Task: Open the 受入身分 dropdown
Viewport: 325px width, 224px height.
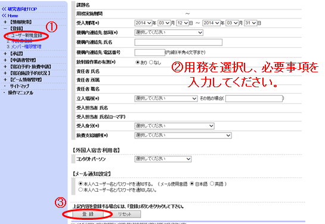Action: click(174, 126)
